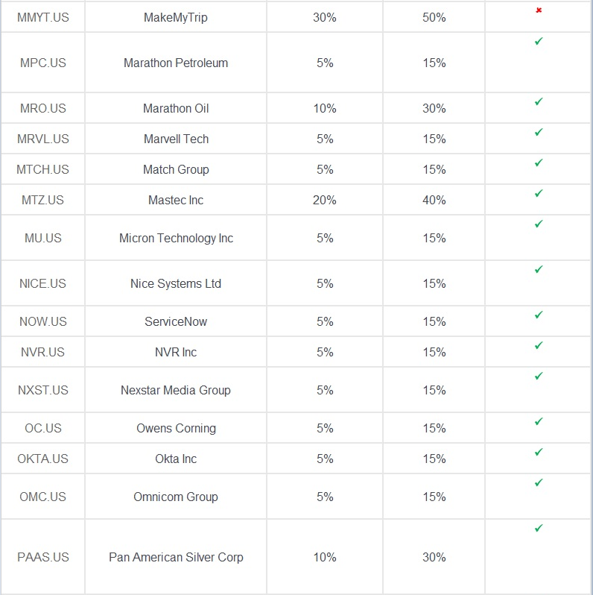This screenshot has width=593, height=595.
Task: Select the Nexstar Media Group name cell
Action: (x=176, y=390)
